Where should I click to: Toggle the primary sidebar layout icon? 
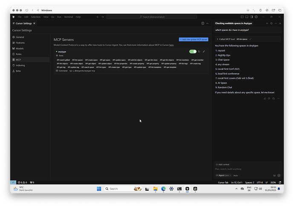click(242, 17)
